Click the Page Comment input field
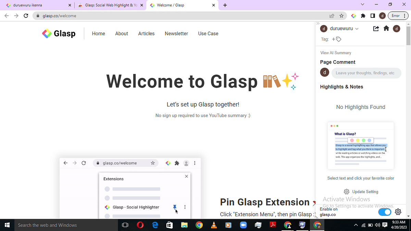411x231 pixels. click(366, 73)
